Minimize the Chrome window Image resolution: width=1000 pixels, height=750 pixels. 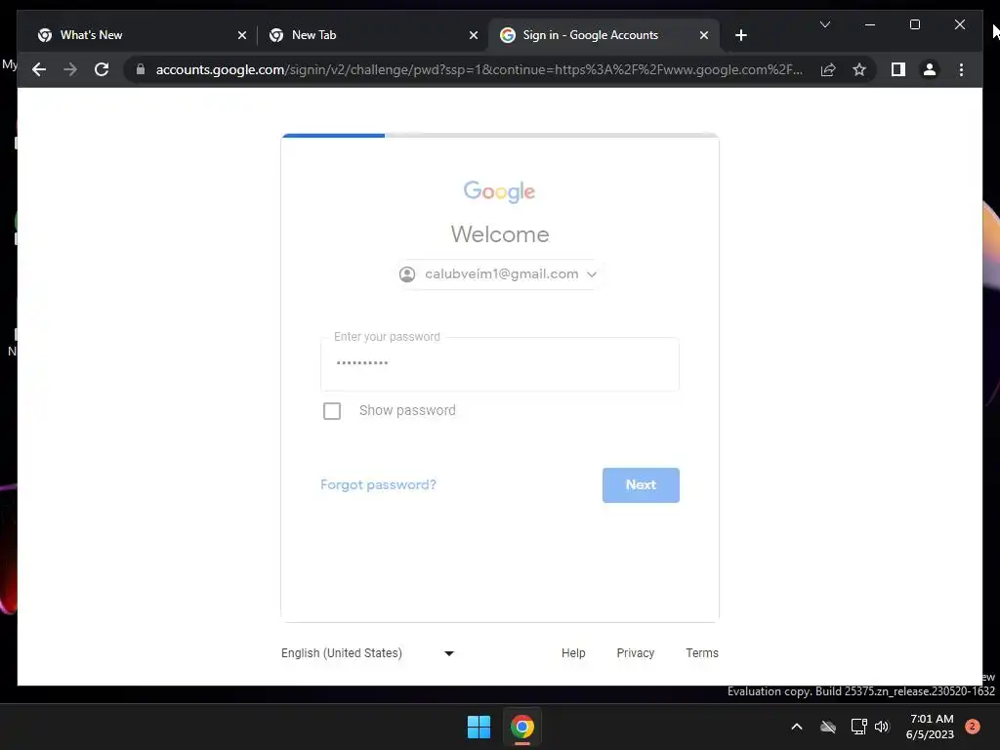870,24
